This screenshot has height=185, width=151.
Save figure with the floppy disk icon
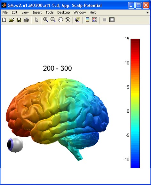[x=19, y=20]
